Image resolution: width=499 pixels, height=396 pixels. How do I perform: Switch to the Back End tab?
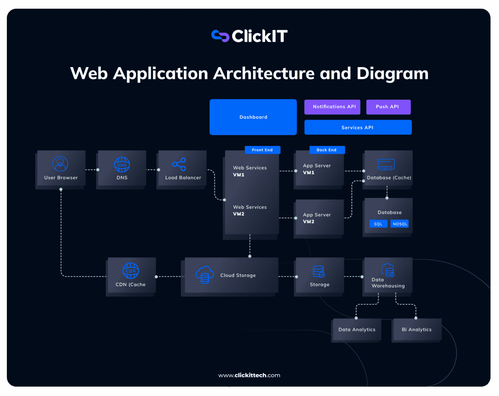coord(327,150)
